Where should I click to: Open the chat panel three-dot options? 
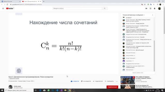(x=153, y=15)
